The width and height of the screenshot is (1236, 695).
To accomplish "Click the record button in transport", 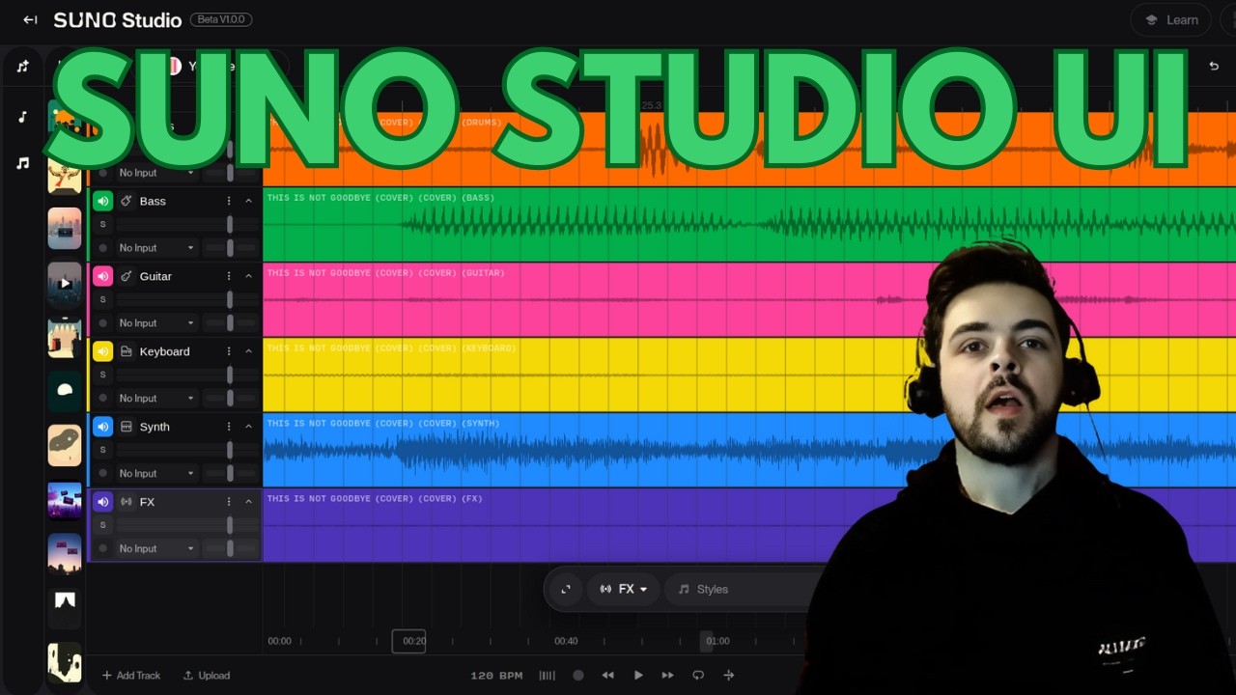I will (578, 676).
